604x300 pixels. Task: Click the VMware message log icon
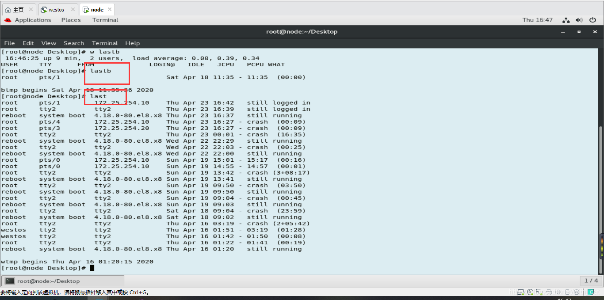592,292
